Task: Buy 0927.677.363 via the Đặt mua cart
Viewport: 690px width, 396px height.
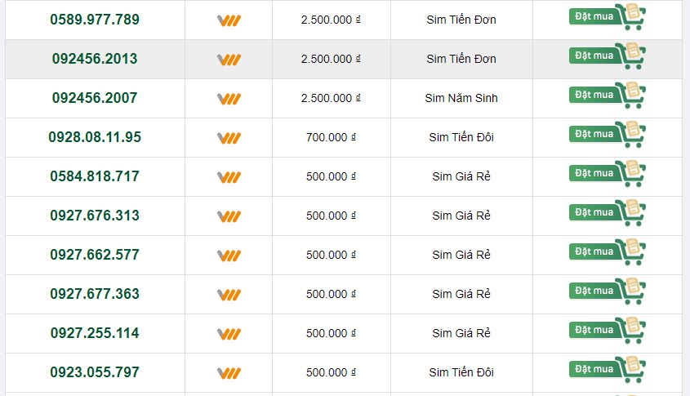Action: click(x=607, y=291)
